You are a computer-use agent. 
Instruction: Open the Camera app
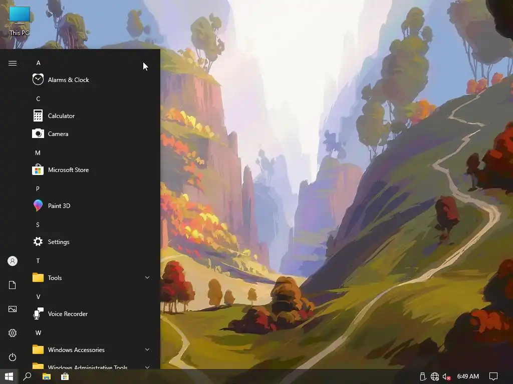coord(91,133)
